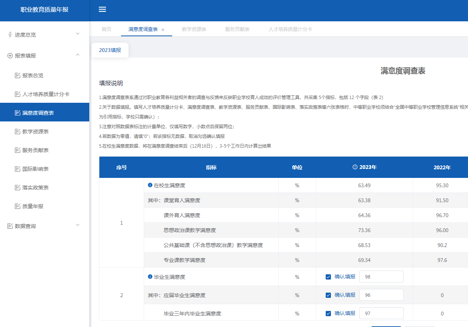The width and height of the screenshot is (468, 327).
Task: Click the plus circle icon beside 报表填报
Action: [x=10, y=56]
